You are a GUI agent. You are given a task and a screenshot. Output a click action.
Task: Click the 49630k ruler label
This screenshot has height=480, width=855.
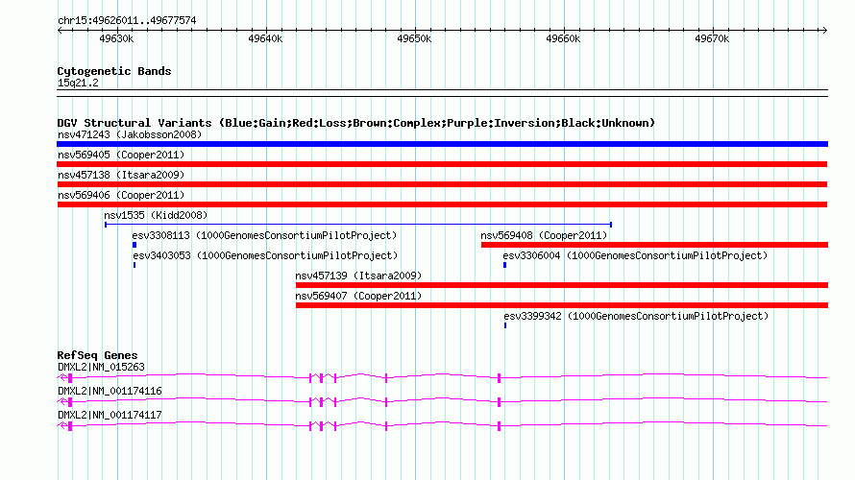point(116,38)
